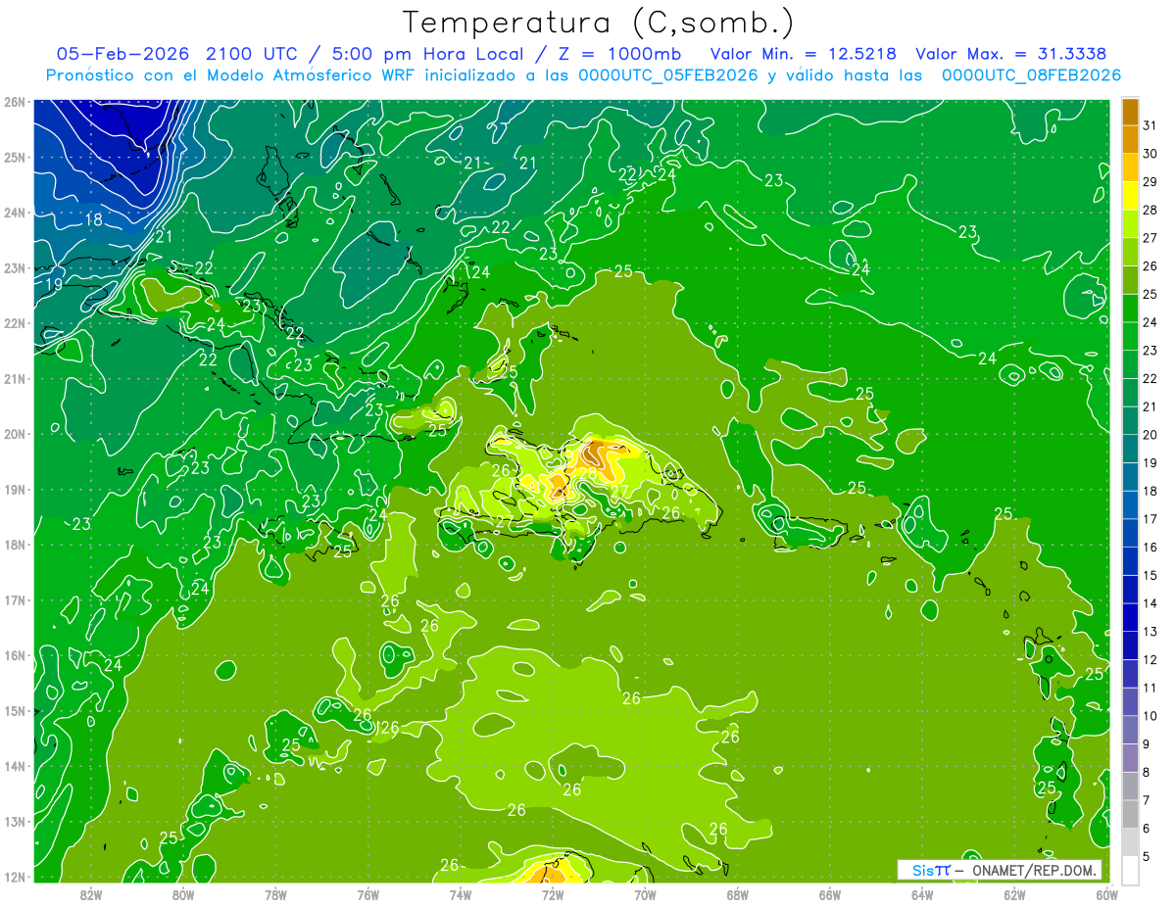Viewport: 1176px width, 908px height.
Task: Click the dark blue swatch between 13 and 14
Action: pos(1130,617)
